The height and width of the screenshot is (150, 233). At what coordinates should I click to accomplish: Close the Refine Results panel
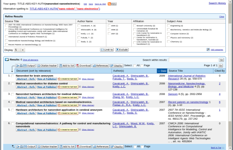(222, 17)
